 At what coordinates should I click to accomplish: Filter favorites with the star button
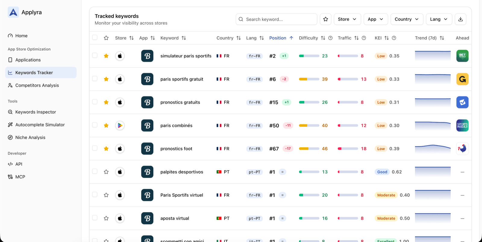[x=326, y=19]
